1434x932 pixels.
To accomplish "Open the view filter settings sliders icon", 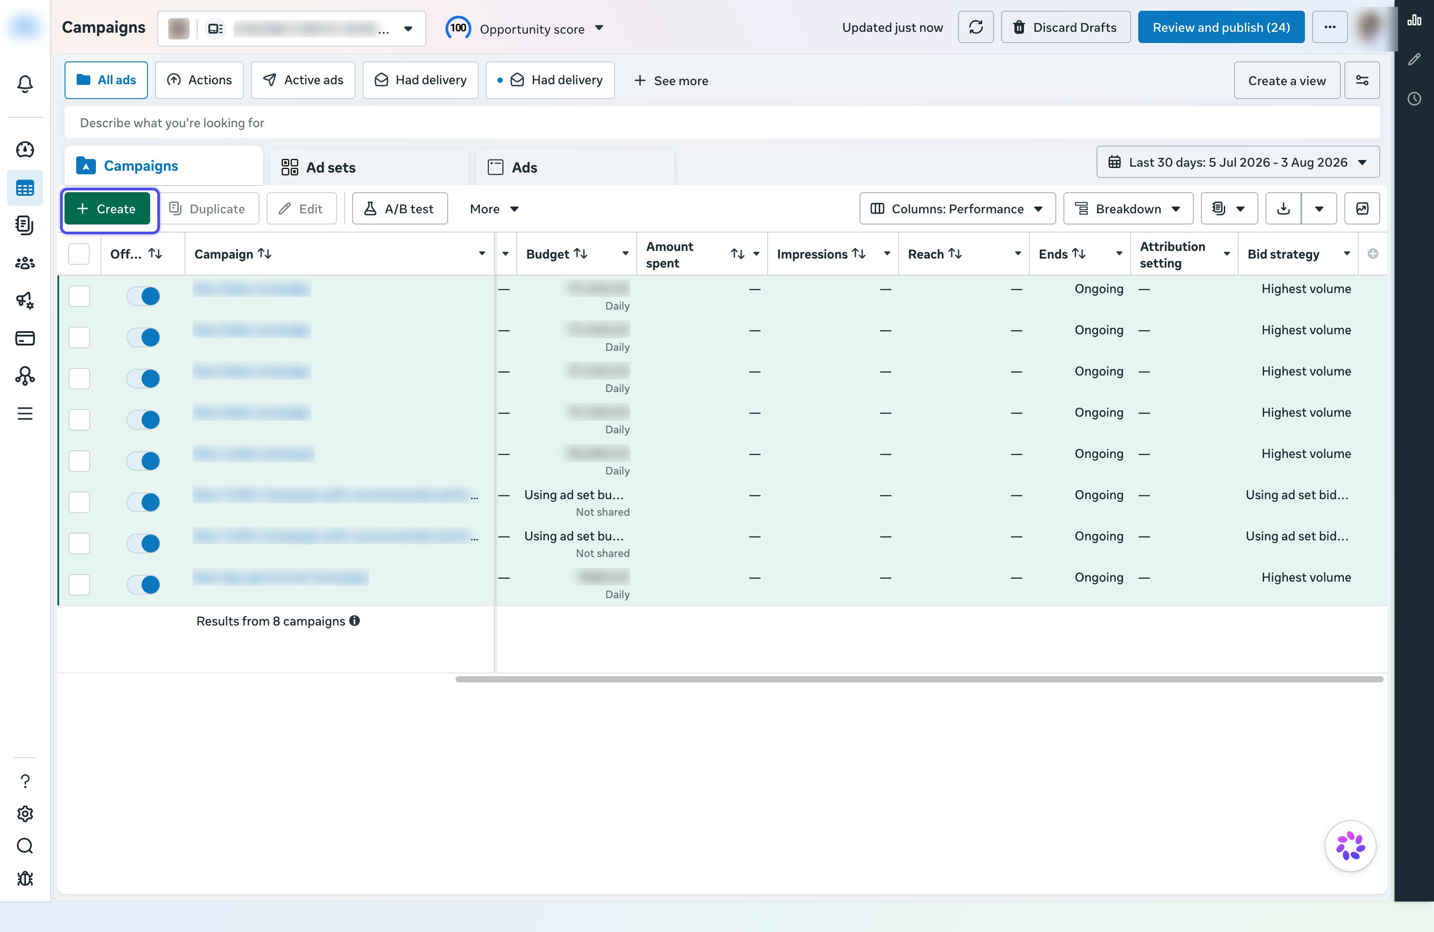I will (1362, 80).
